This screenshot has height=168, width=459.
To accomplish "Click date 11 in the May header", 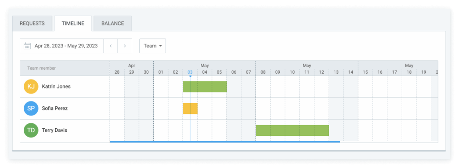I will pos(307,72).
